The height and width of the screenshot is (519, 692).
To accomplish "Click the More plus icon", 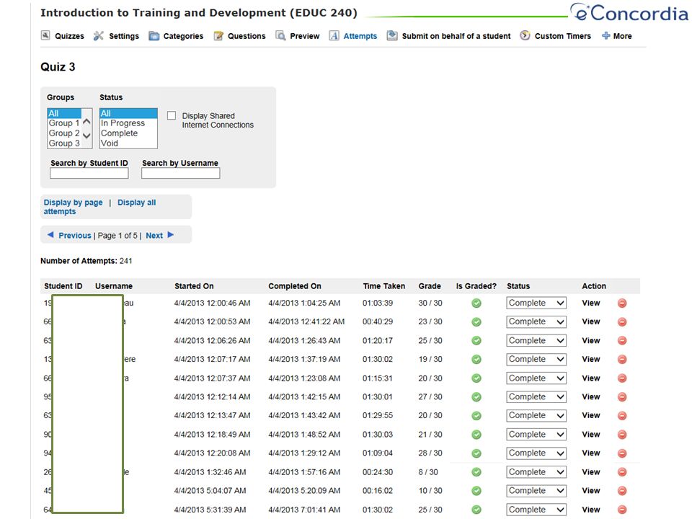I will [606, 36].
